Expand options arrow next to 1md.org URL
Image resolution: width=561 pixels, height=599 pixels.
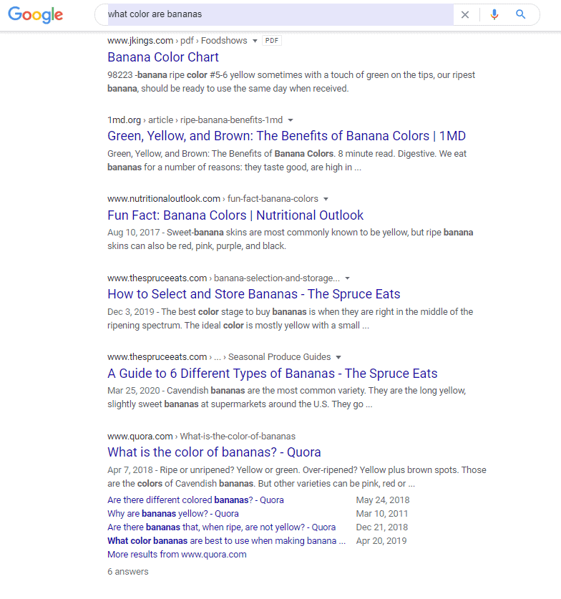291,120
